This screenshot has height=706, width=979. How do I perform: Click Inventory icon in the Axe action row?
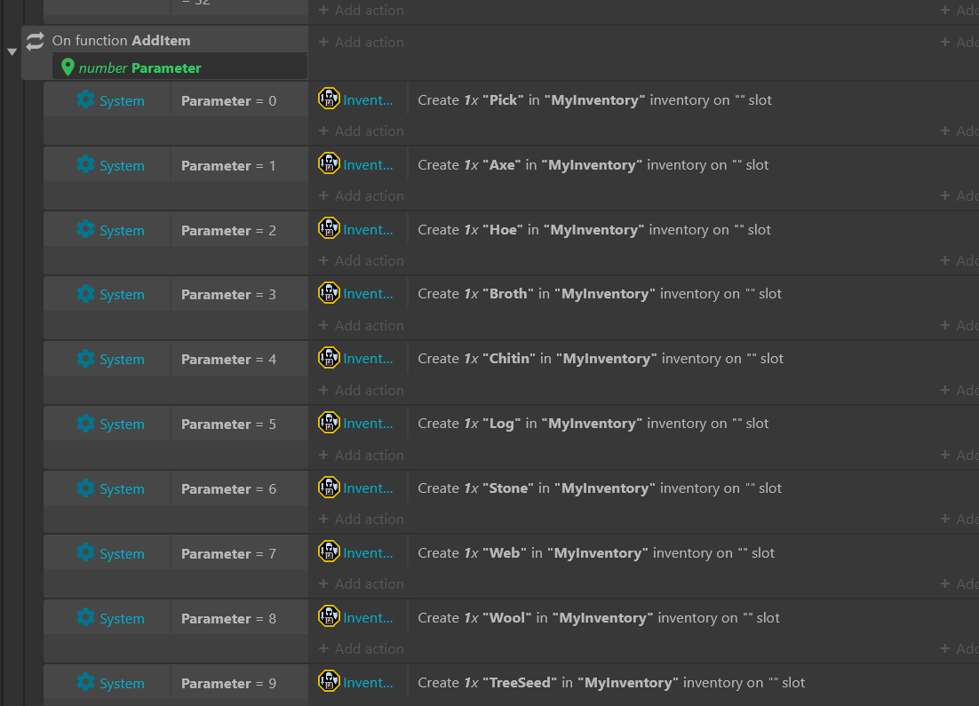click(329, 163)
